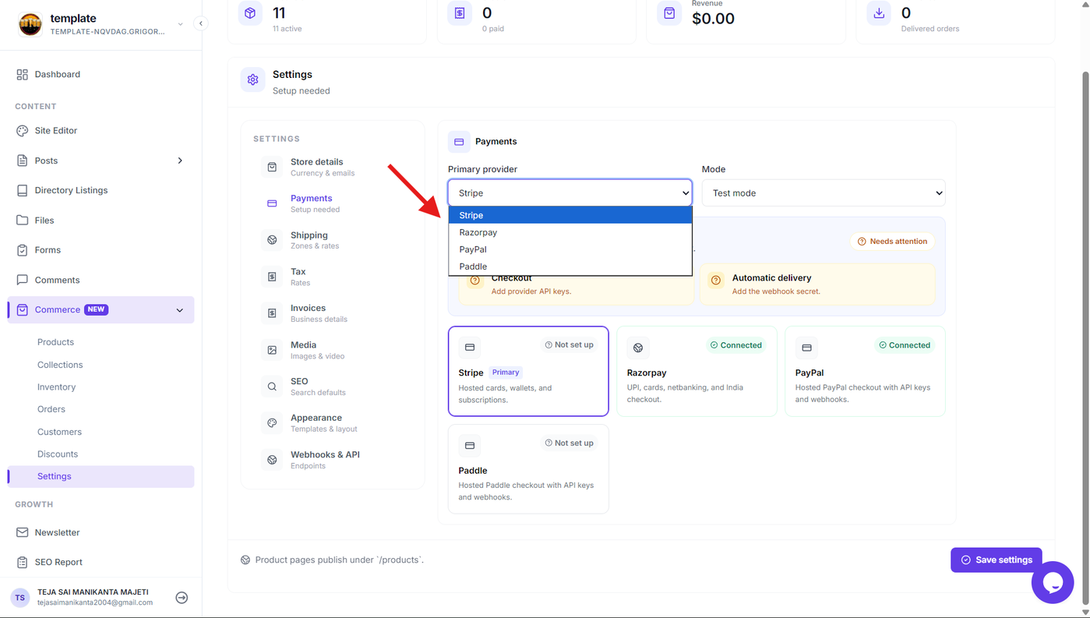Click the Webhooks & API icon
The image size is (1090, 618).
tap(272, 460)
